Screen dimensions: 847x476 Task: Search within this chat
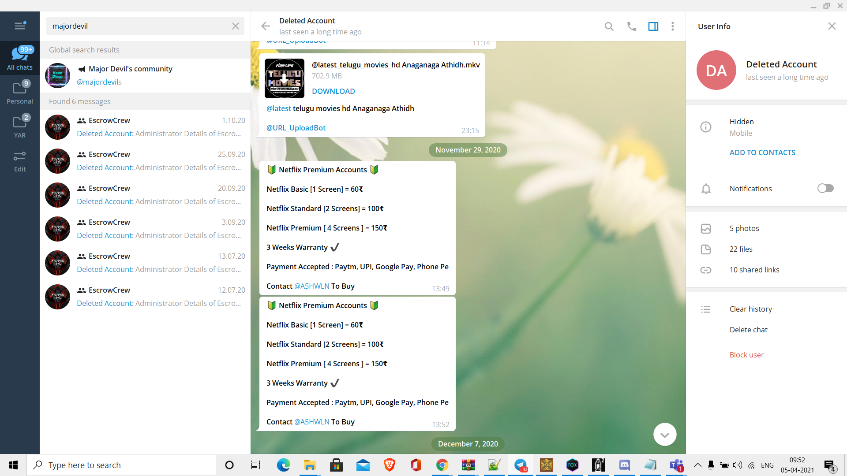(609, 26)
